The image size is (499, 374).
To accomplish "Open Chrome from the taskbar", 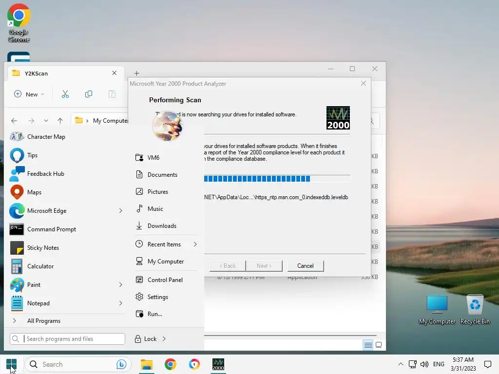I will point(170,364).
